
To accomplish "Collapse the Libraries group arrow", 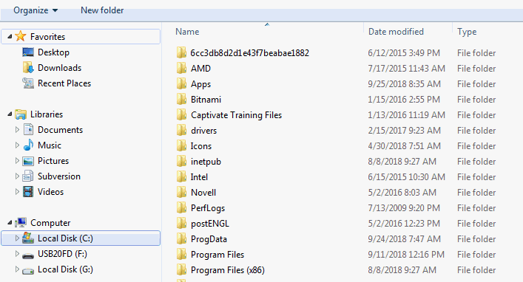I will (10, 114).
